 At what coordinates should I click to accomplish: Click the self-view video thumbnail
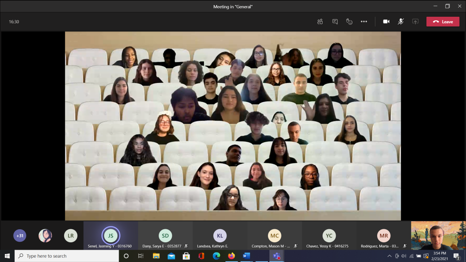[438, 235]
